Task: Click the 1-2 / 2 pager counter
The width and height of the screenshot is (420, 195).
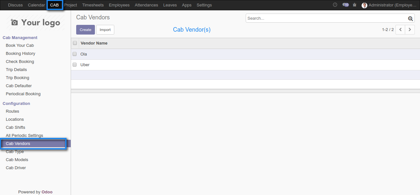Action: tap(388, 30)
